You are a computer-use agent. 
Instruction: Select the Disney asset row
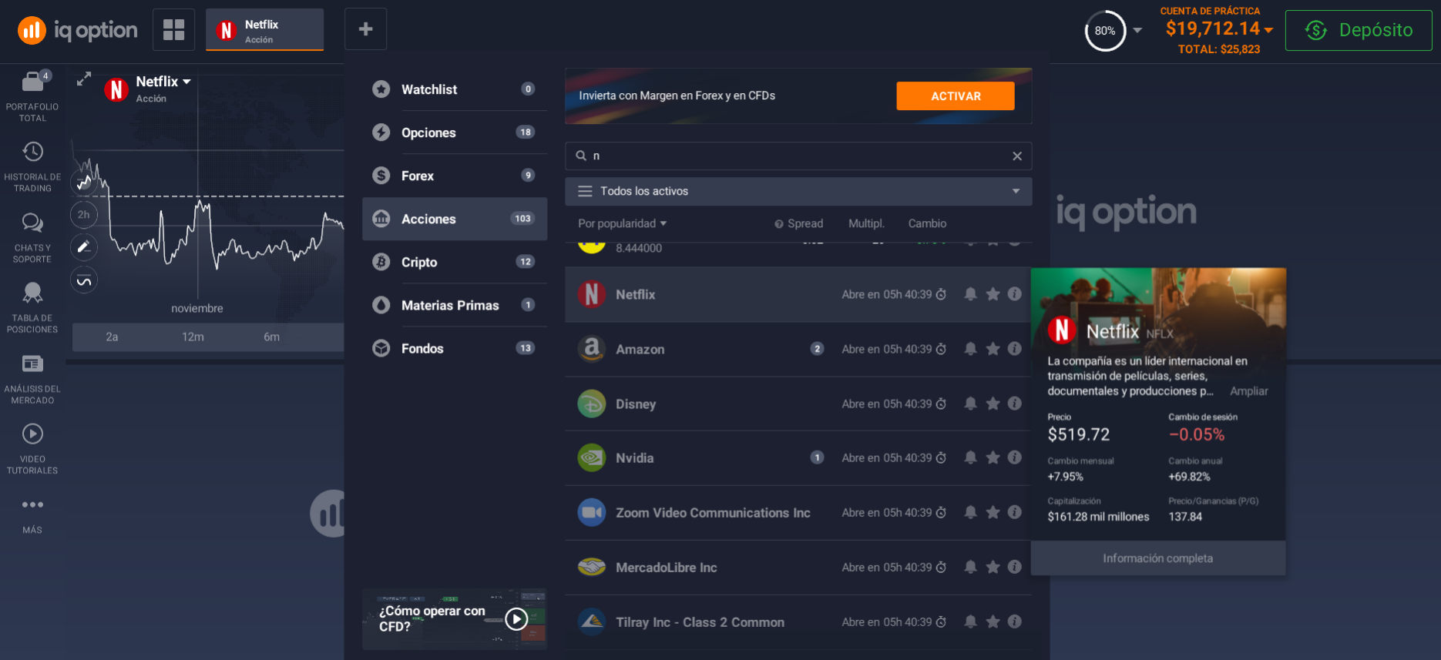[x=798, y=404]
